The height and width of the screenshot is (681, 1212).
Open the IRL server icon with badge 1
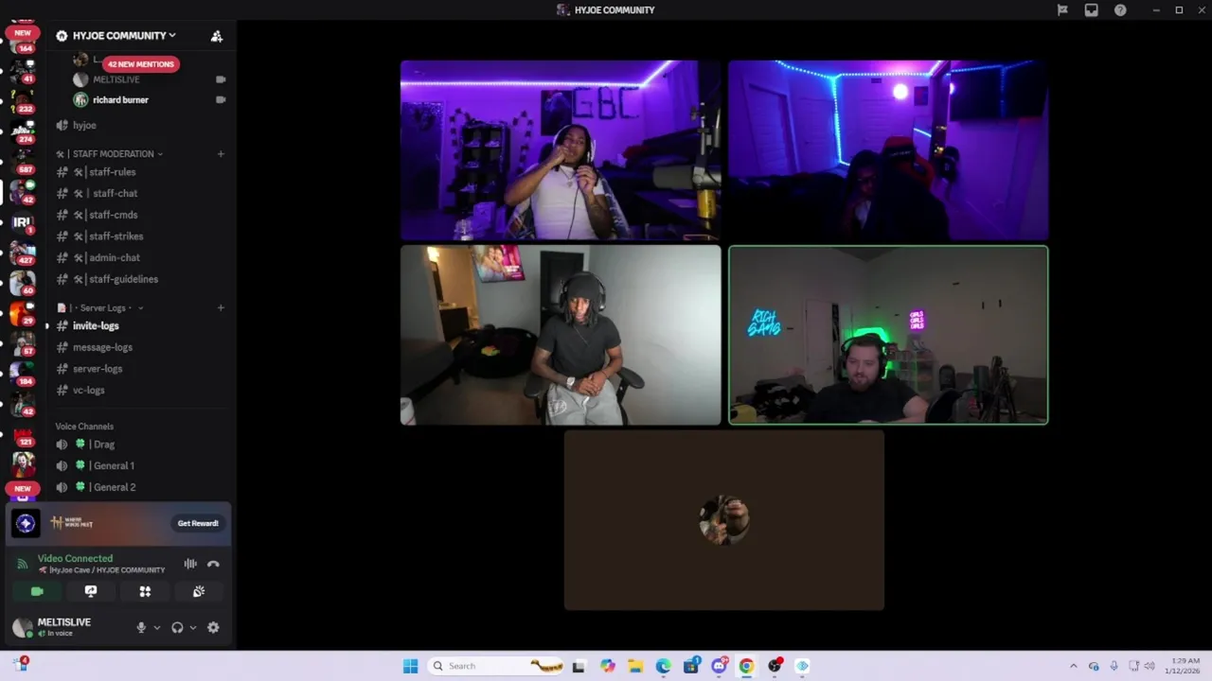click(x=22, y=223)
